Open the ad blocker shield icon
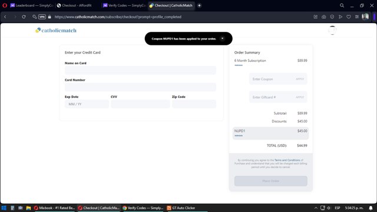The image size is (377, 212). [x=332, y=17]
